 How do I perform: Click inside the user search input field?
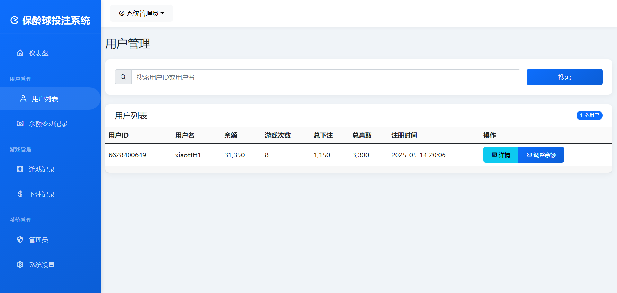289,77
